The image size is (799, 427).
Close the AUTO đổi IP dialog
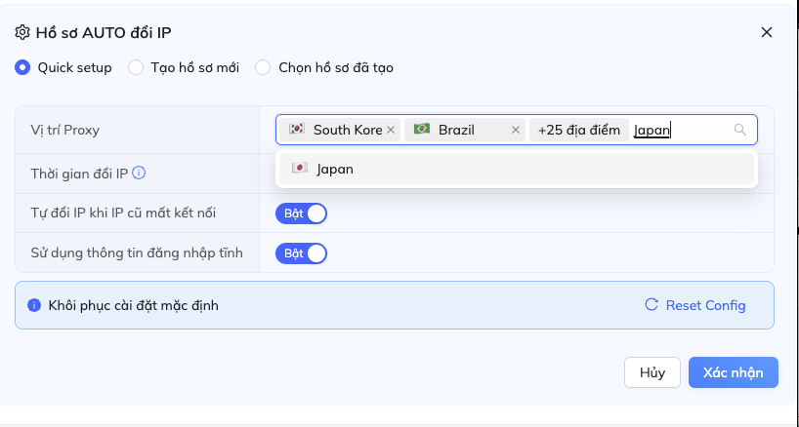point(766,32)
